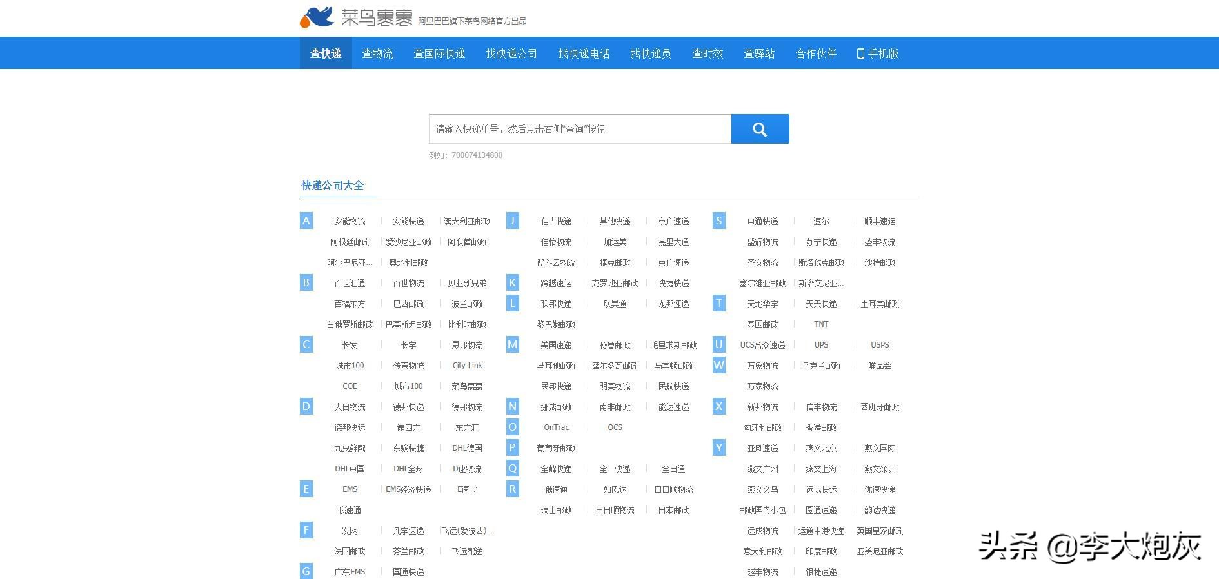
Task: Open 国通快递 courier link
Action: [x=408, y=572]
